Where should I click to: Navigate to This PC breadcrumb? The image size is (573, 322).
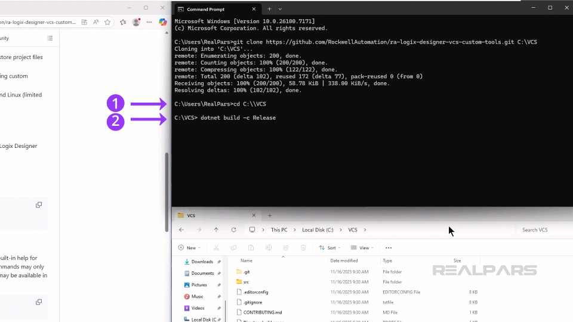tap(279, 230)
